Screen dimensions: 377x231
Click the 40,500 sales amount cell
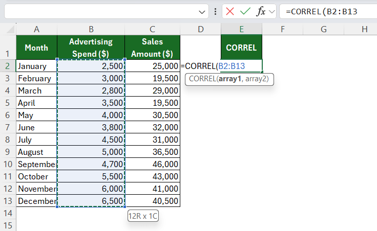point(152,201)
